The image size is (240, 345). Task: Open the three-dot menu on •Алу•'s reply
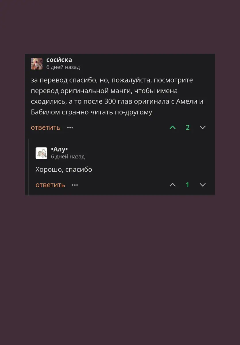(75, 185)
